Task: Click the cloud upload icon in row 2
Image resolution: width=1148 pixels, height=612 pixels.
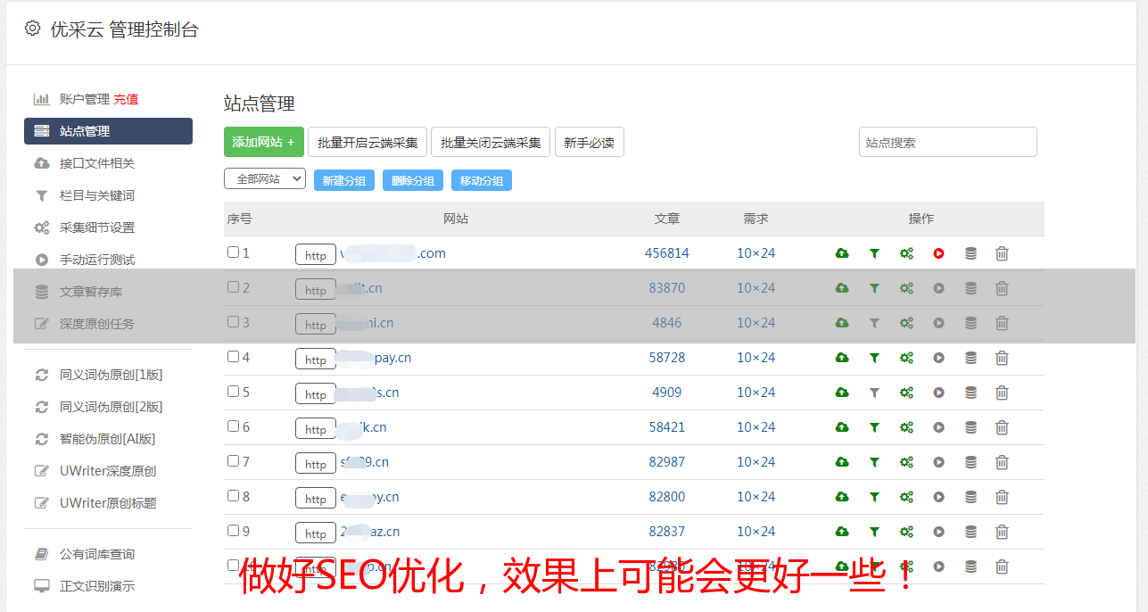Action: point(842,288)
